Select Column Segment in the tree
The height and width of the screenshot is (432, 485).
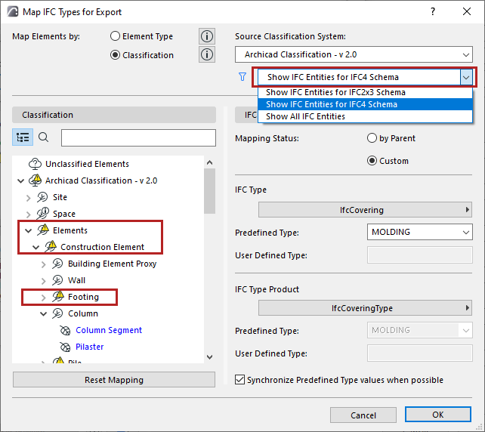point(109,330)
